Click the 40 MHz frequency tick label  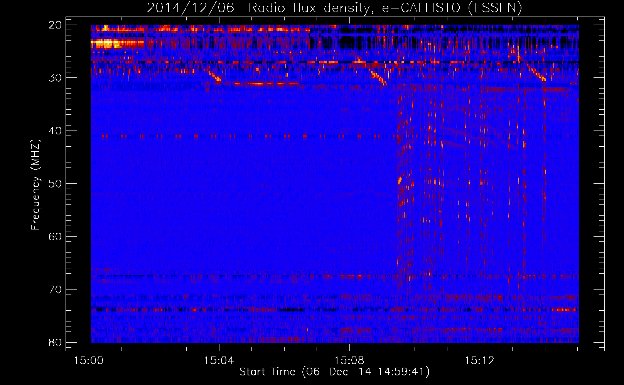tap(55, 131)
